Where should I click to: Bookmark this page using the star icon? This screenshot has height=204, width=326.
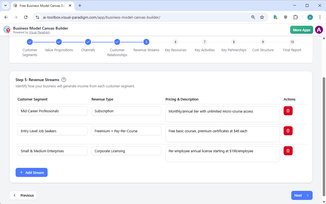pyautogui.click(x=262, y=17)
